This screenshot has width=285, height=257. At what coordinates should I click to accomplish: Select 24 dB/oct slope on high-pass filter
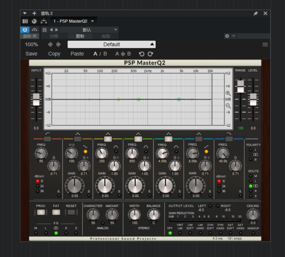point(36,186)
